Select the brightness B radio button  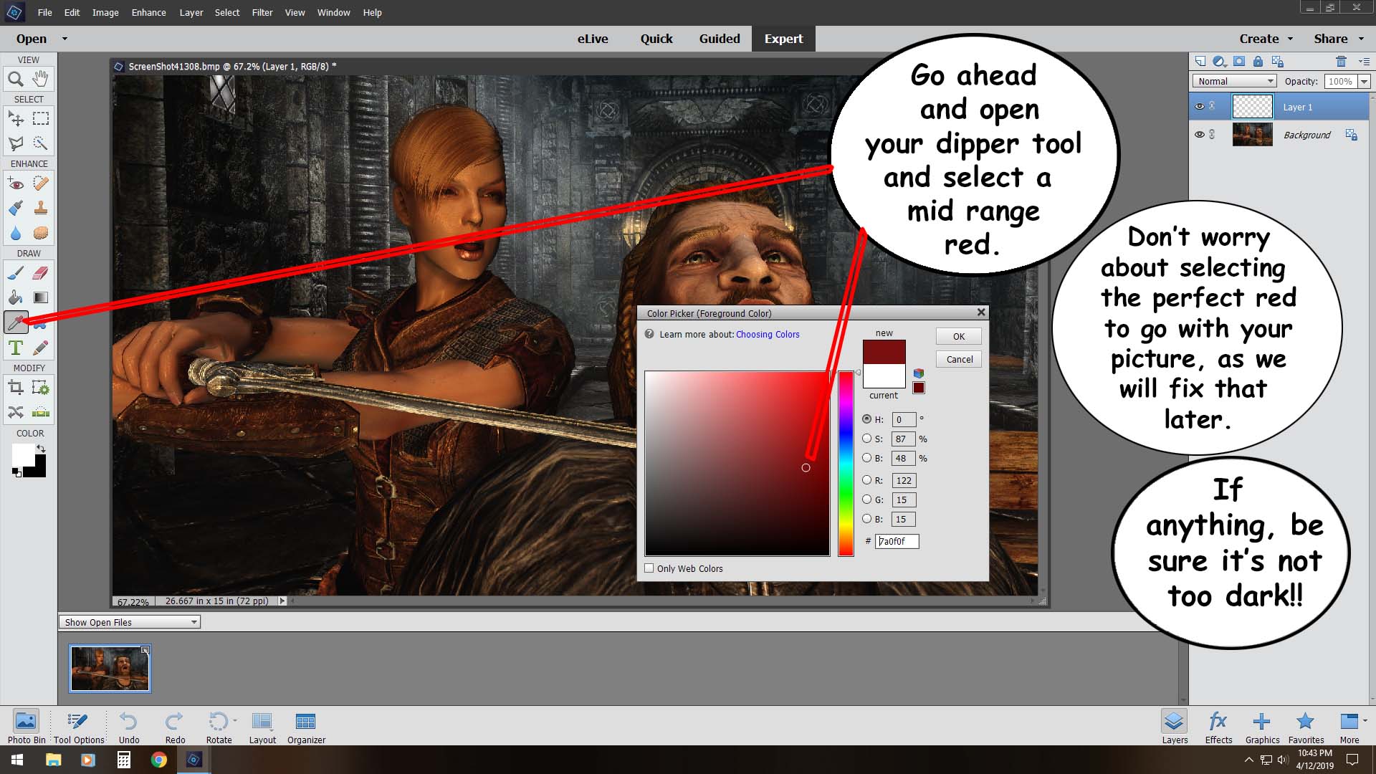tap(866, 458)
